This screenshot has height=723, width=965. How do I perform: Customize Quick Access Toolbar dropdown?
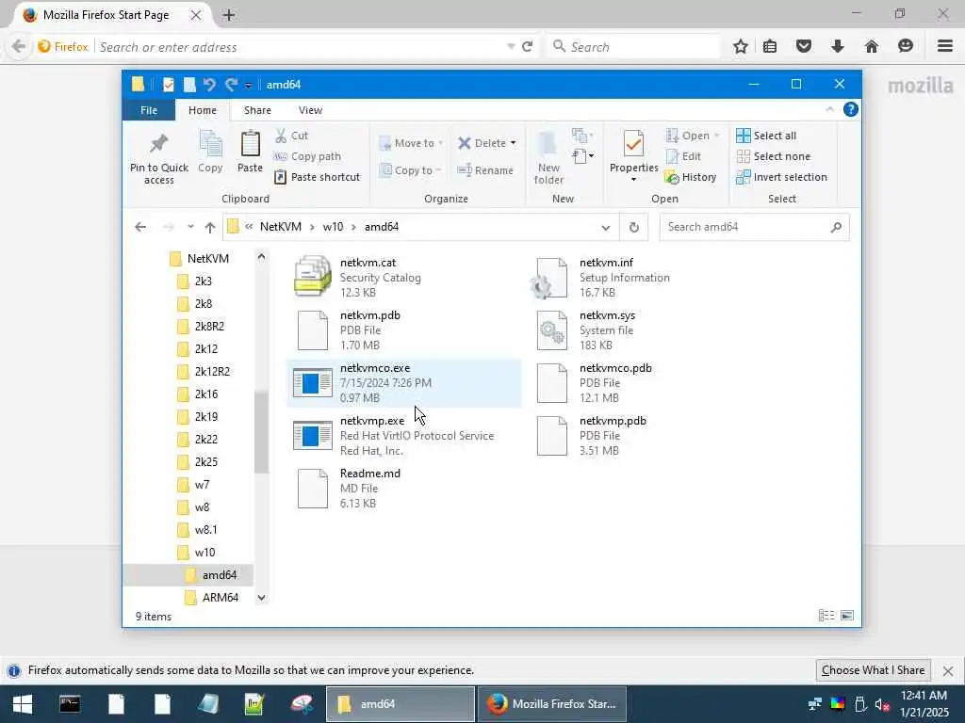pos(248,85)
